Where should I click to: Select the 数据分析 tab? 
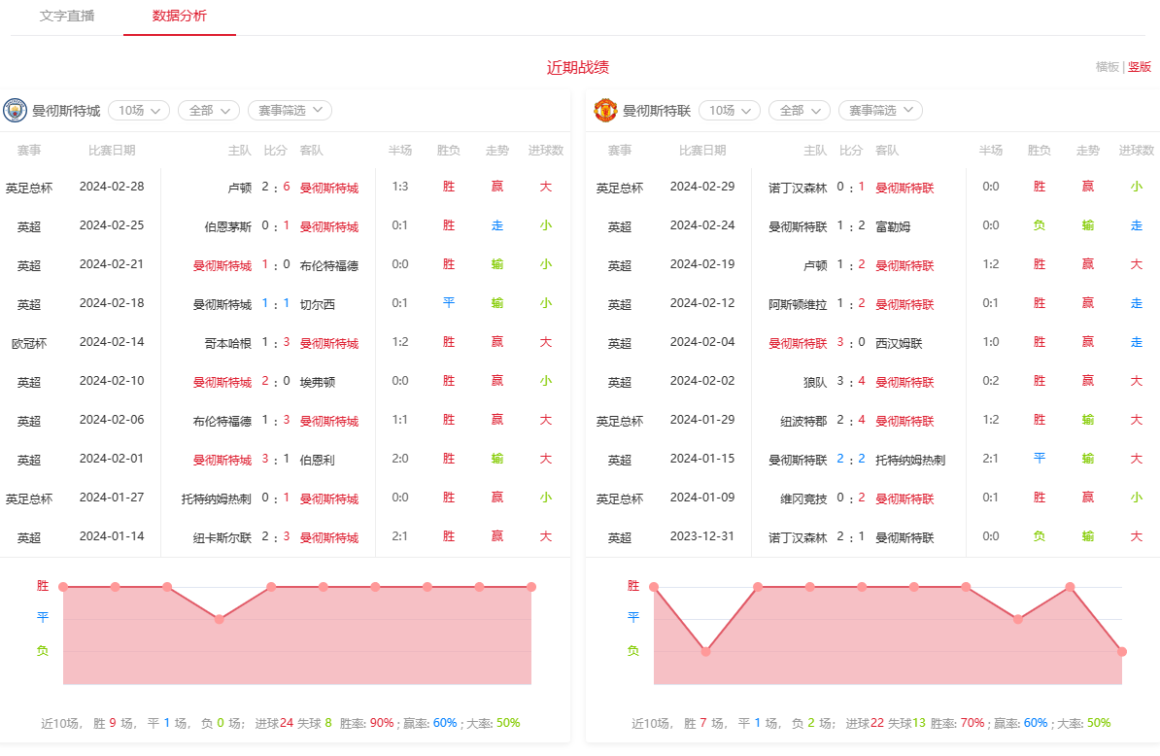[x=179, y=17]
